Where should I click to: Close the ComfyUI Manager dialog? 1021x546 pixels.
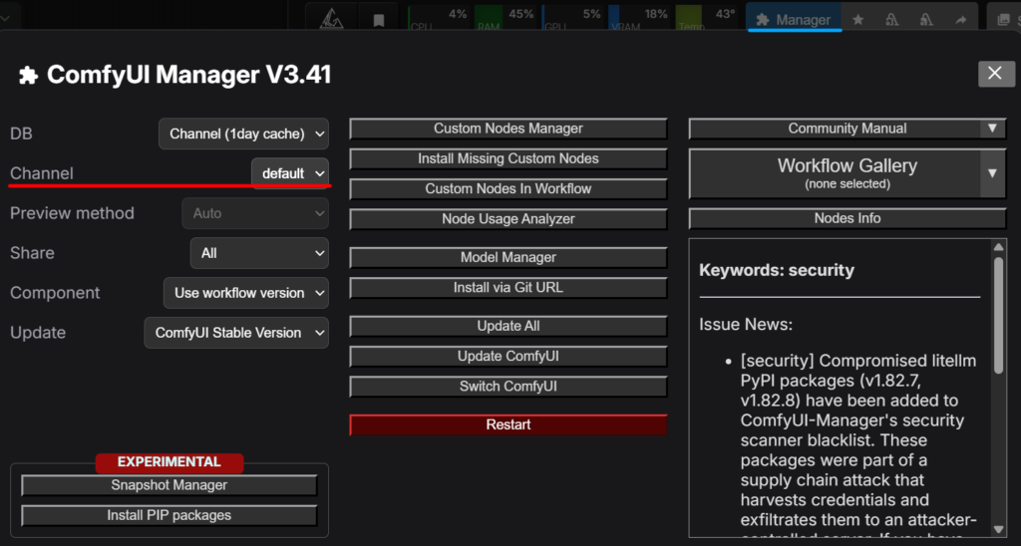tap(996, 74)
